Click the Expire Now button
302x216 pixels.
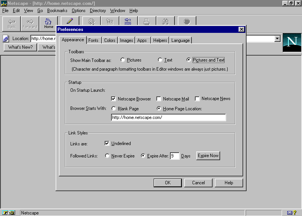point(208,156)
